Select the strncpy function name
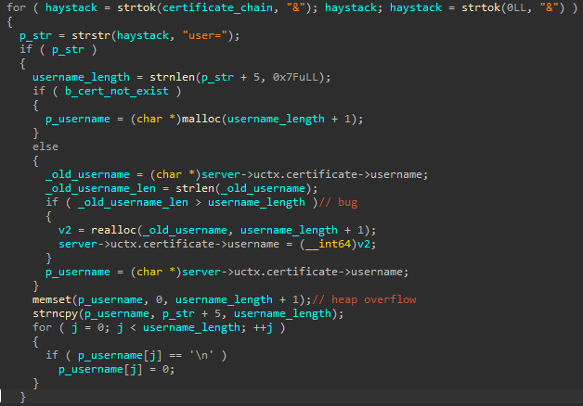The width and height of the screenshot is (583, 406). 56,313
